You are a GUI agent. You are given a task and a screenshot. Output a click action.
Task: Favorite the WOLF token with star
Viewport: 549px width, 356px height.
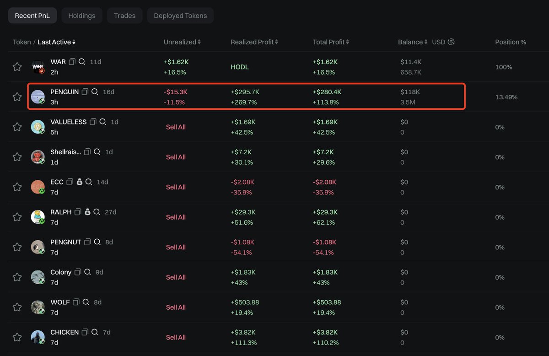17,307
